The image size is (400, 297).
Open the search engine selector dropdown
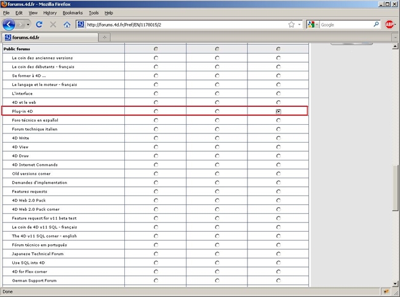pyautogui.click(x=313, y=25)
